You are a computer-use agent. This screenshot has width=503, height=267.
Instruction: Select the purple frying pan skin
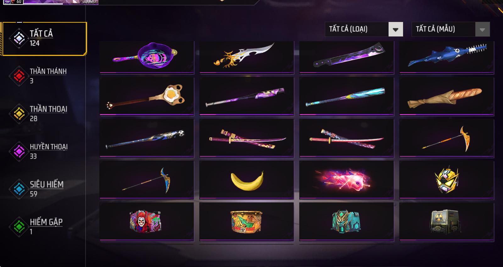click(x=146, y=57)
